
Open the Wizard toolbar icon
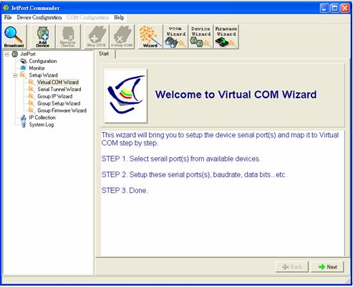point(150,37)
